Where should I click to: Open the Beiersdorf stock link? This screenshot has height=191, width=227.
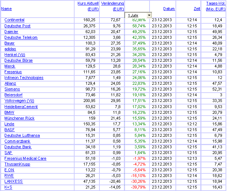(13, 95)
